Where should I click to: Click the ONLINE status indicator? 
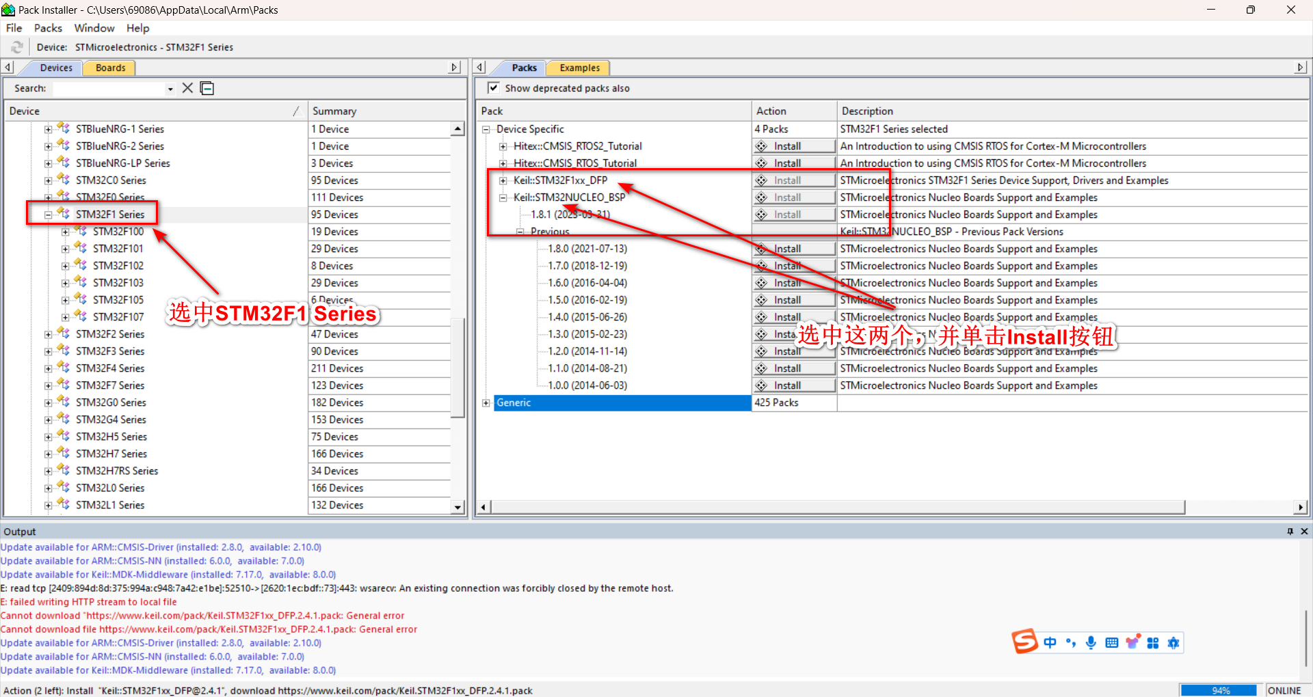tap(1284, 690)
